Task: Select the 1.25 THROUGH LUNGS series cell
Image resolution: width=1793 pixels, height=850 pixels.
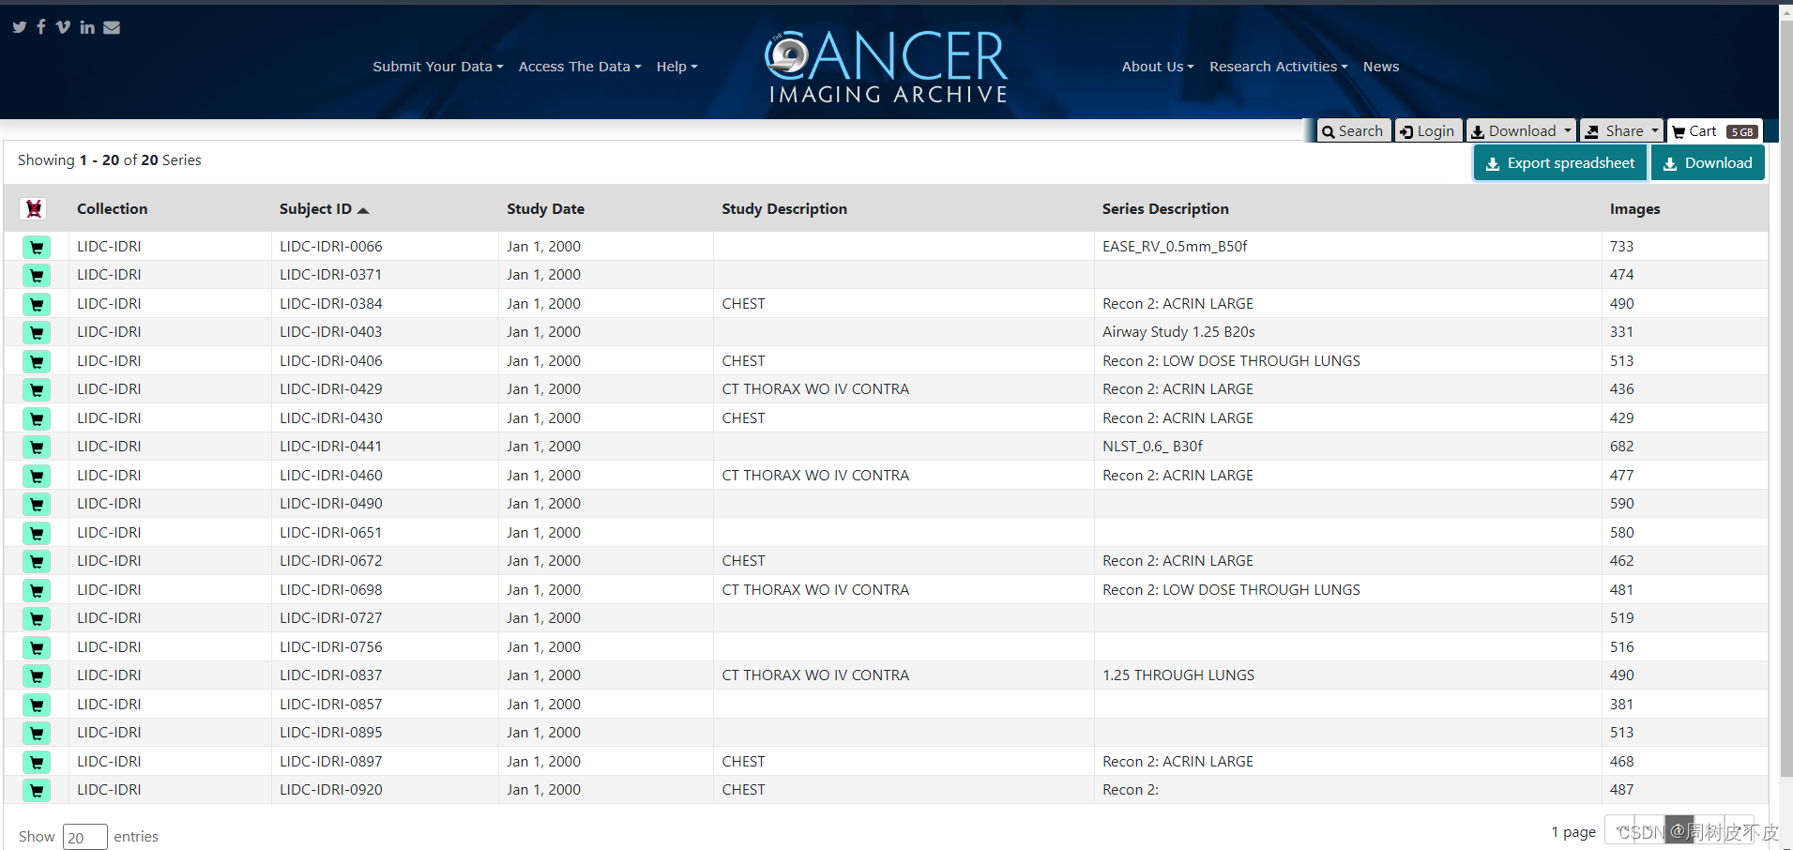Action: tap(1178, 675)
